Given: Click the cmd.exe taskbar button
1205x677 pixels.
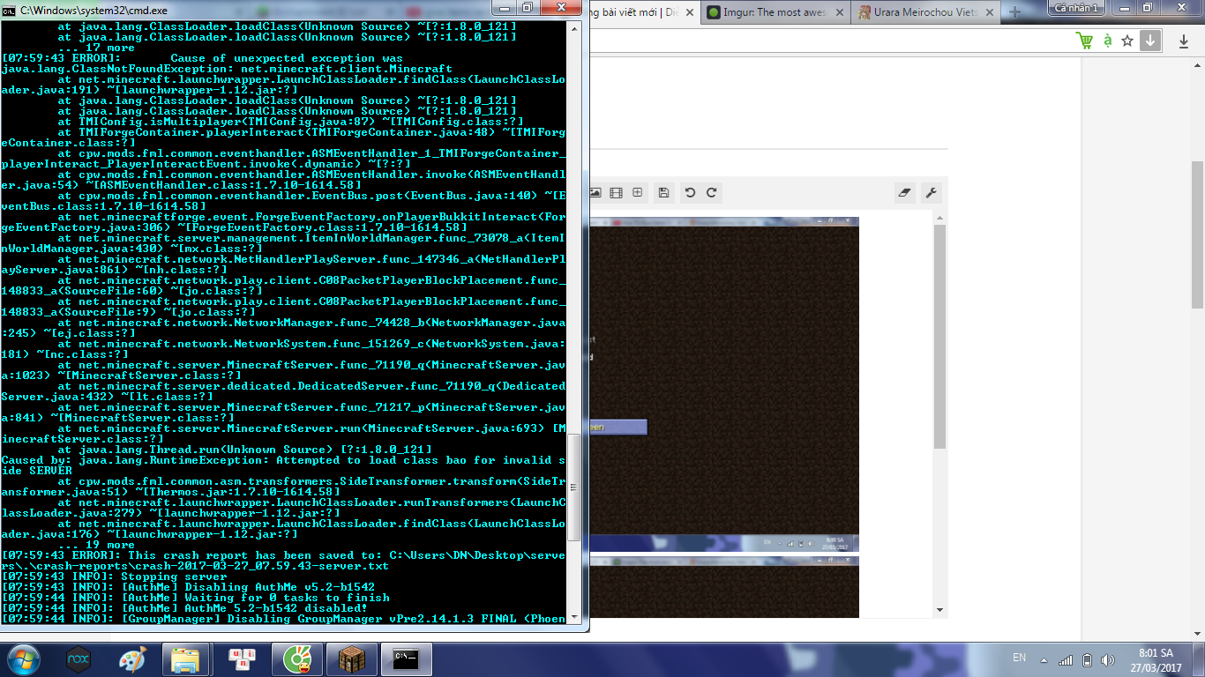Looking at the screenshot, I should point(405,659).
